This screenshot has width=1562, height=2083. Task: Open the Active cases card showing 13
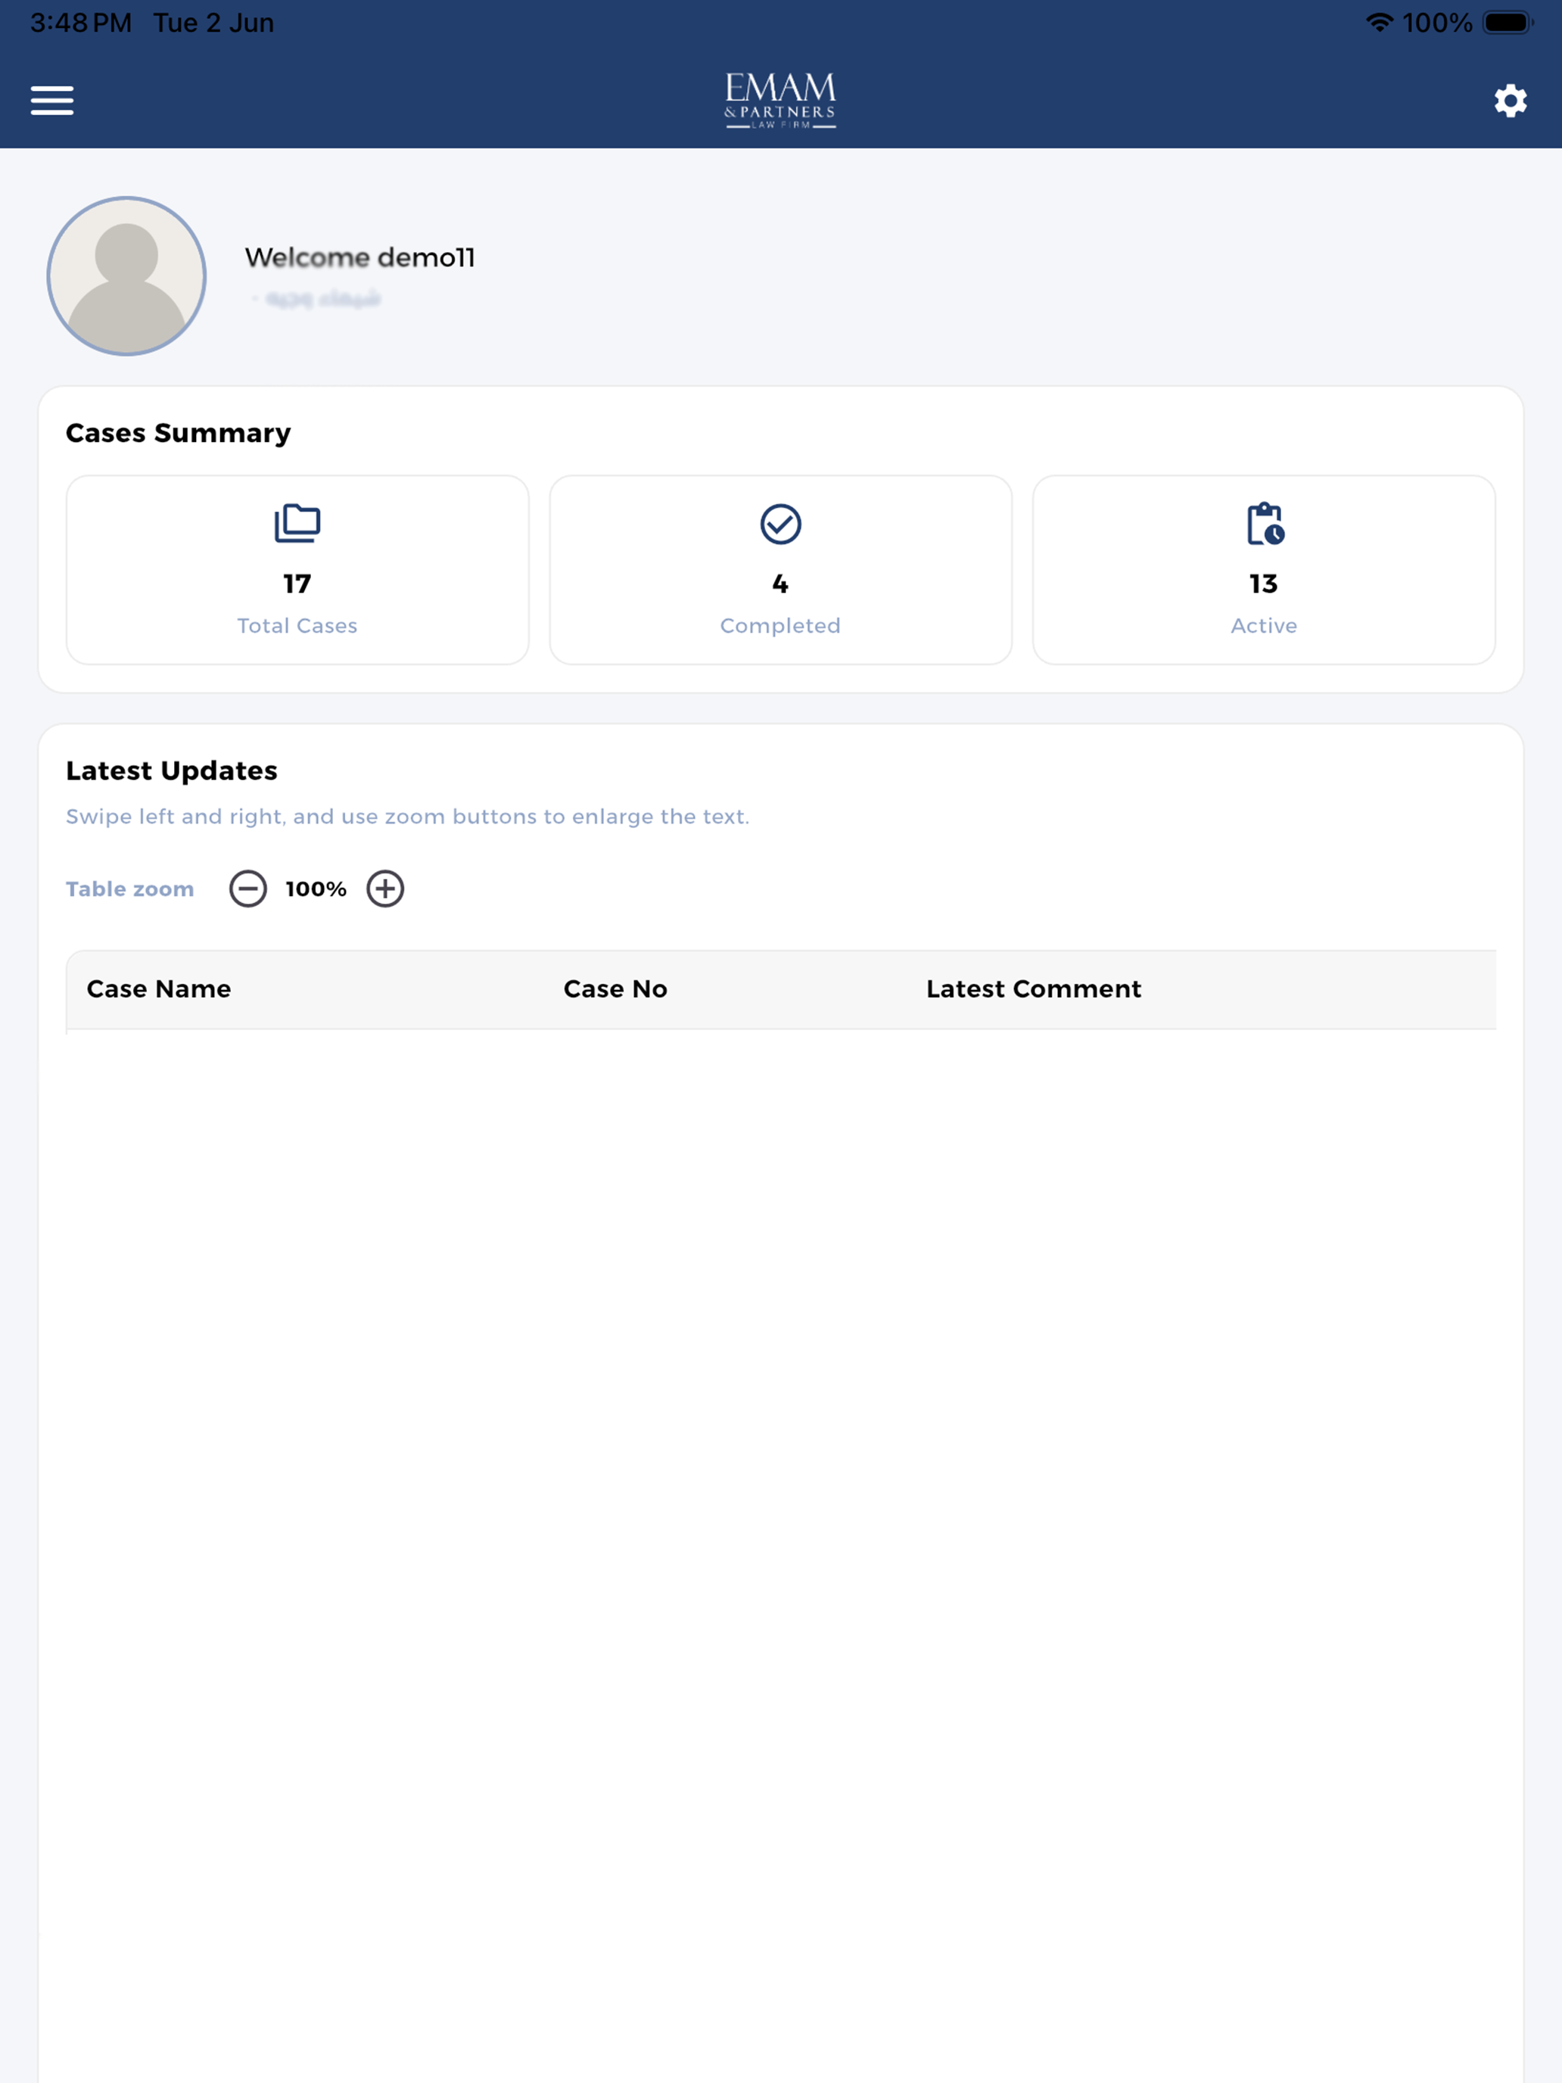pyautogui.click(x=1265, y=570)
